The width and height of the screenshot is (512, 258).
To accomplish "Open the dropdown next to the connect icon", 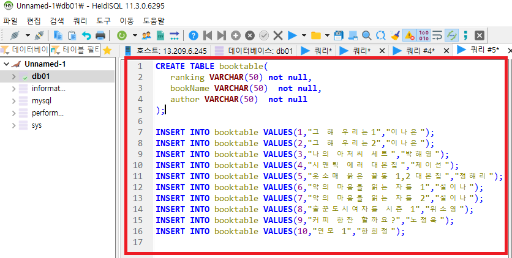I will pyautogui.click(x=28, y=35).
